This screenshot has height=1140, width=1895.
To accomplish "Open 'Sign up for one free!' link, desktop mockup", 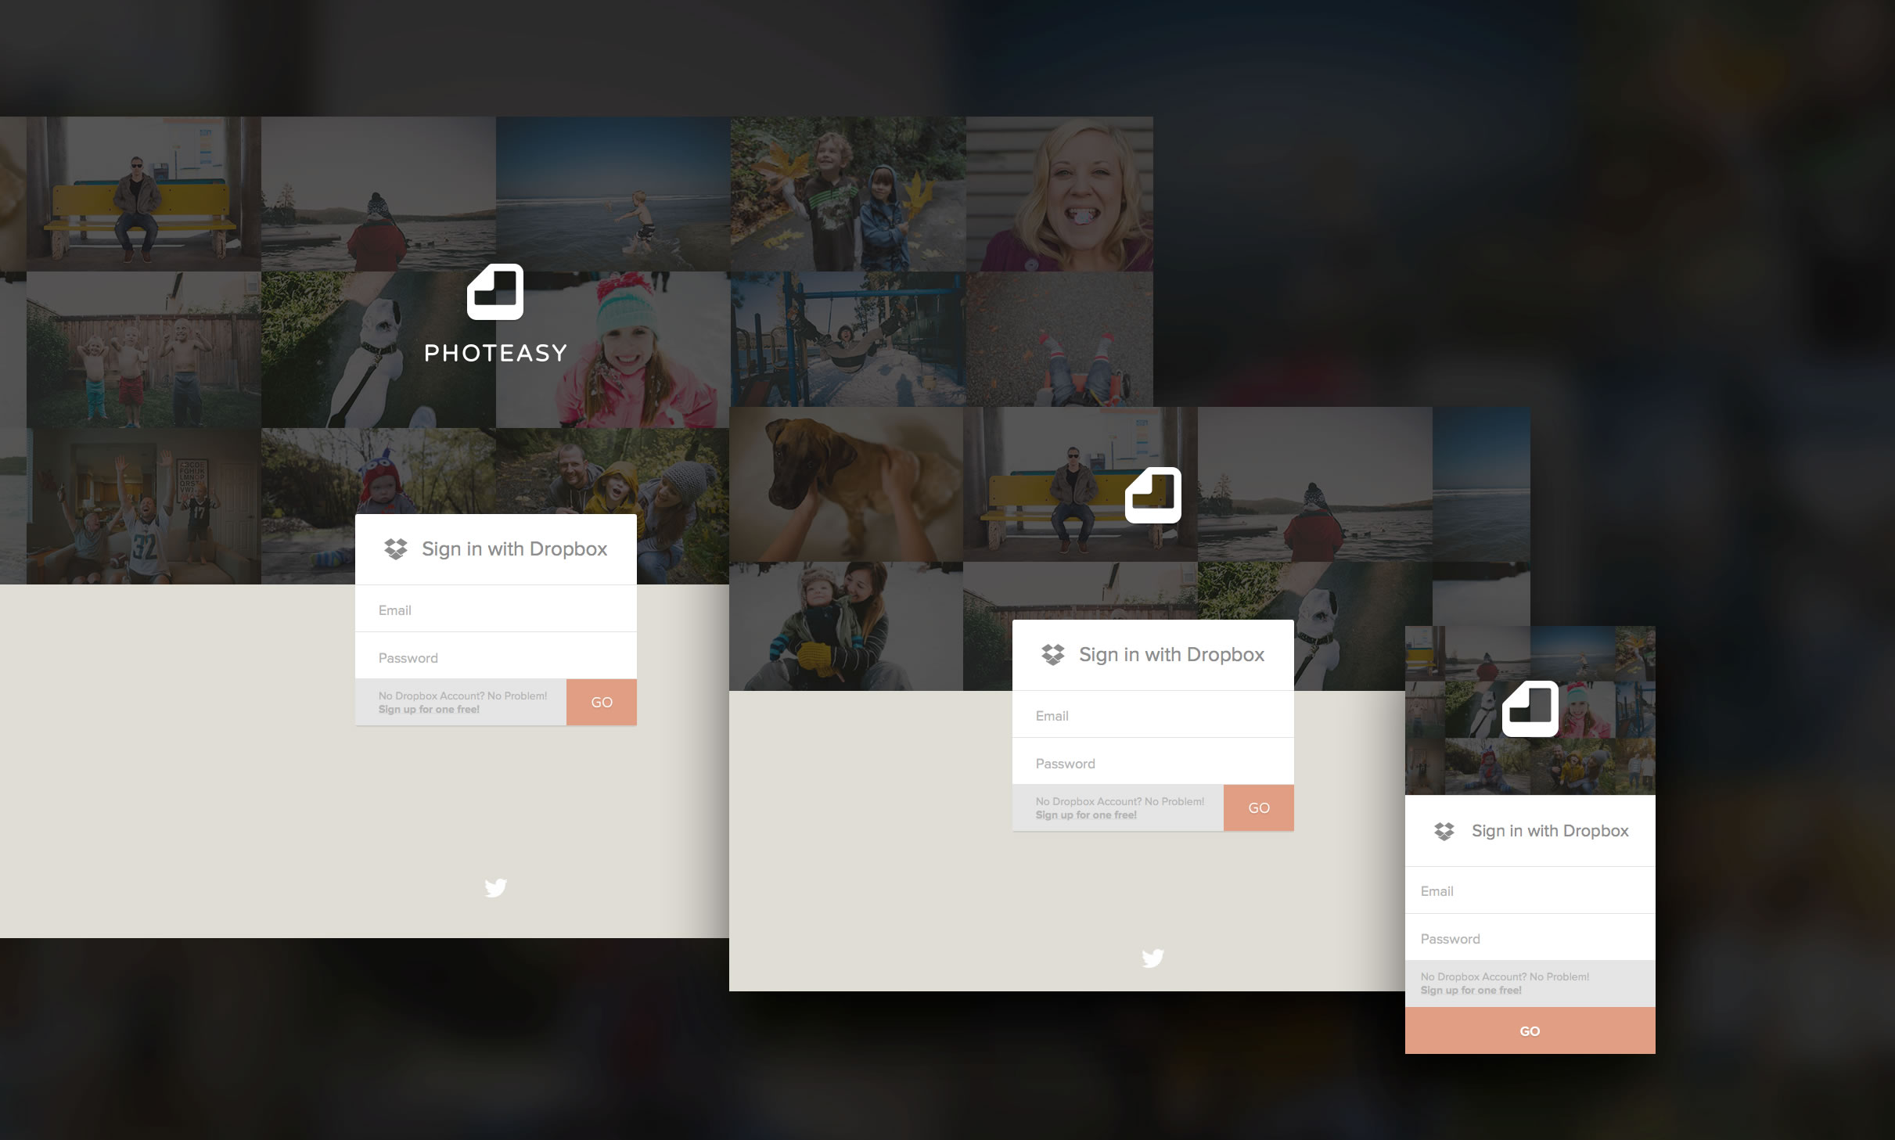I will tap(429, 710).
